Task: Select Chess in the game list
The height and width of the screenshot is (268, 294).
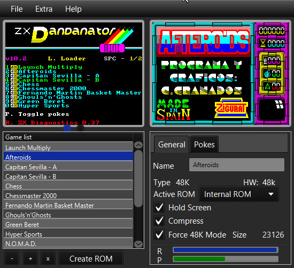Action: tap(68, 186)
